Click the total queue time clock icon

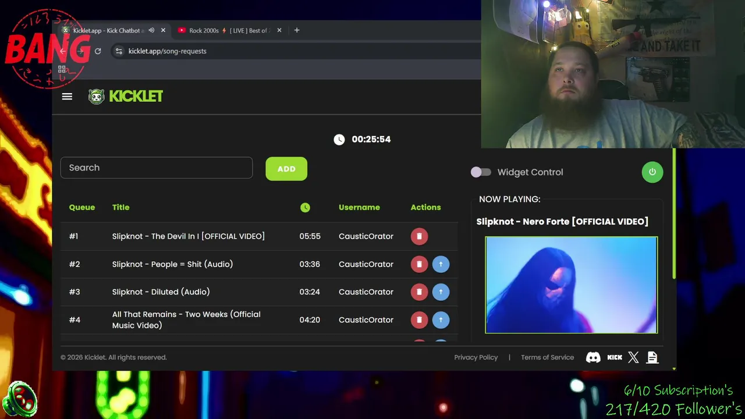coord(339,139)
